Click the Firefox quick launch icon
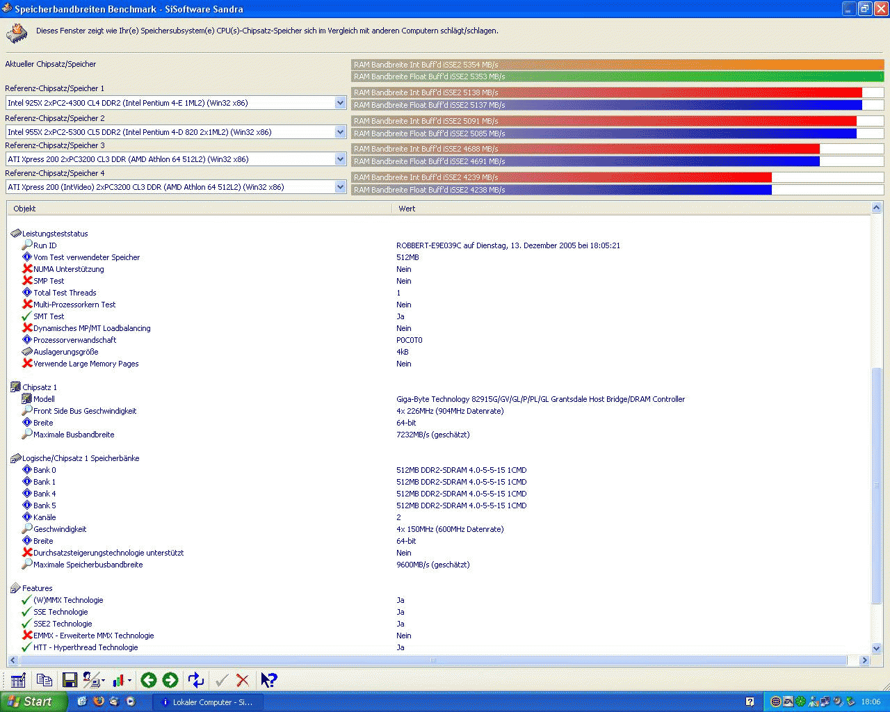Viewport: 890px width, 712px height. pos(98,702)
